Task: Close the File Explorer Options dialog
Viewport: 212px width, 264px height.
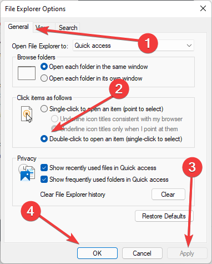Action: pyautogui.click(x=203, y=8)
